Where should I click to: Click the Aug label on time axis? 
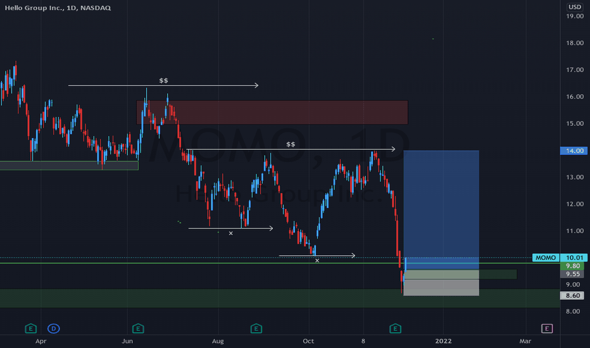[x=218, y=341]
